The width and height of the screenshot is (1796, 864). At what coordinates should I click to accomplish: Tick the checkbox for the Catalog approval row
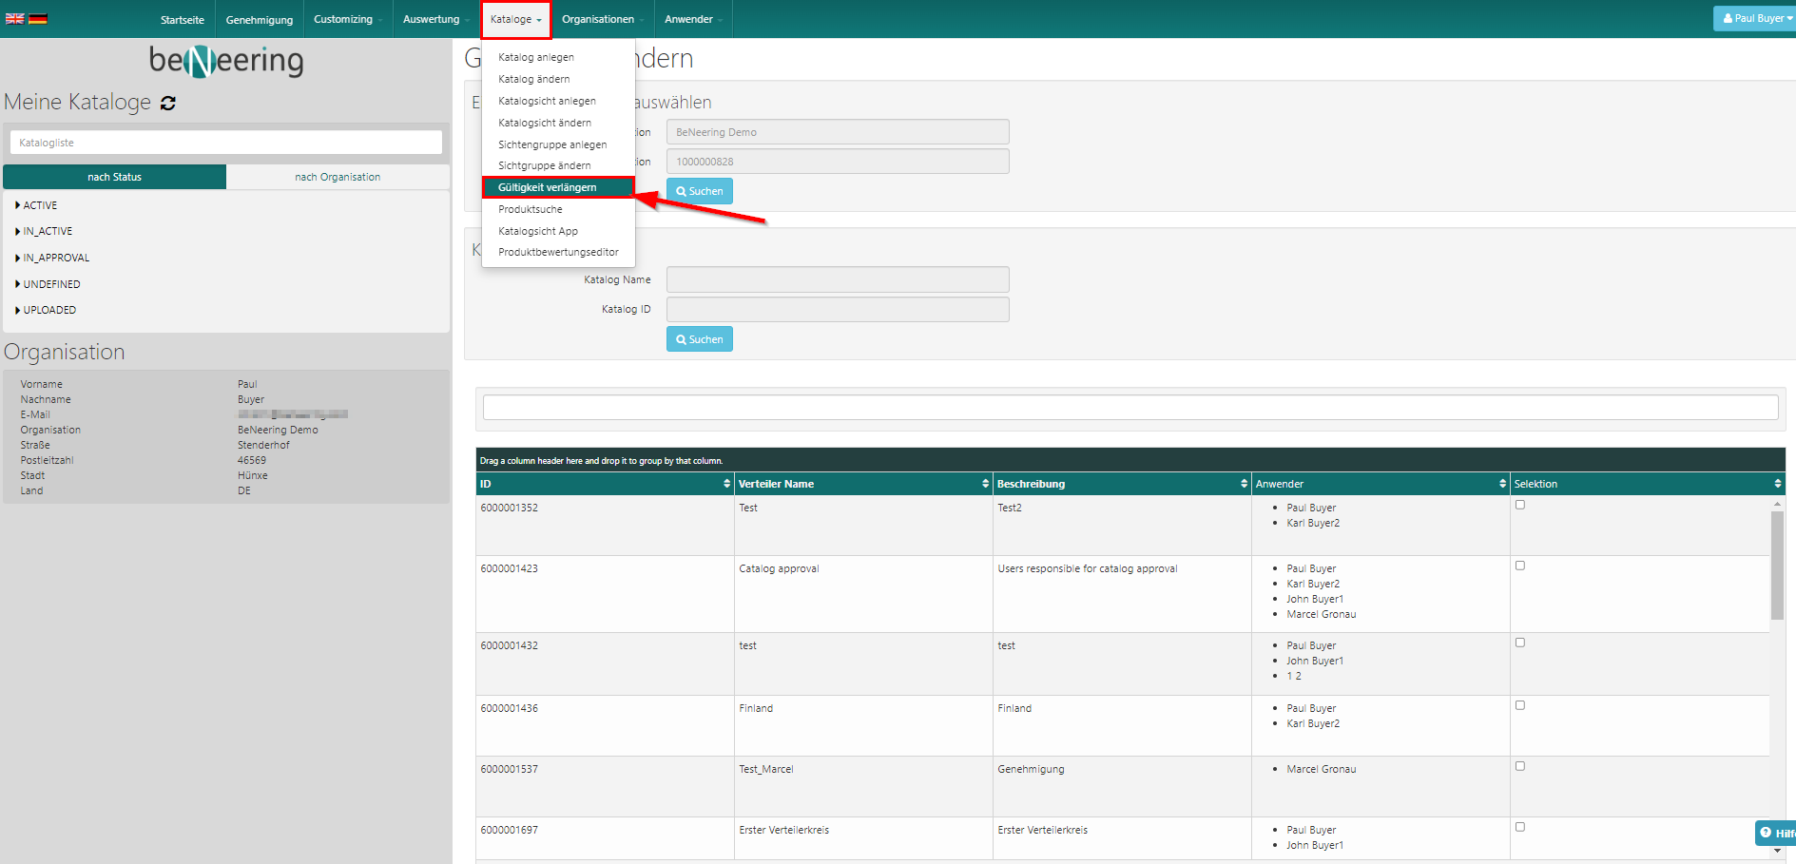1519,566
